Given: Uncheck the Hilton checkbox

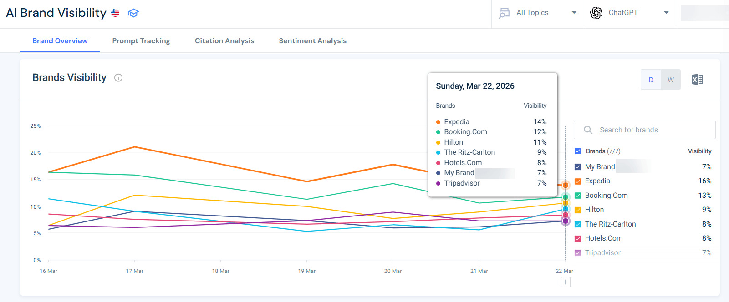Looking at the screenshot, I should (x=578, y=210).
